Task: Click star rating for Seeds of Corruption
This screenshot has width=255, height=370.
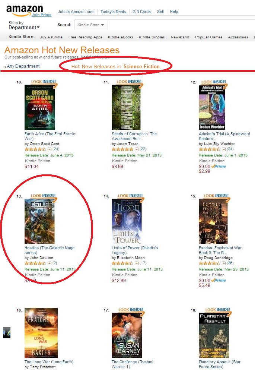Action: 122,149
